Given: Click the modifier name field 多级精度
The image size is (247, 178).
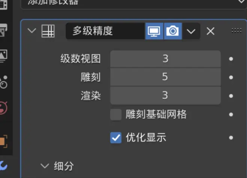Looking at the screenshot, I should pos(105,31).
